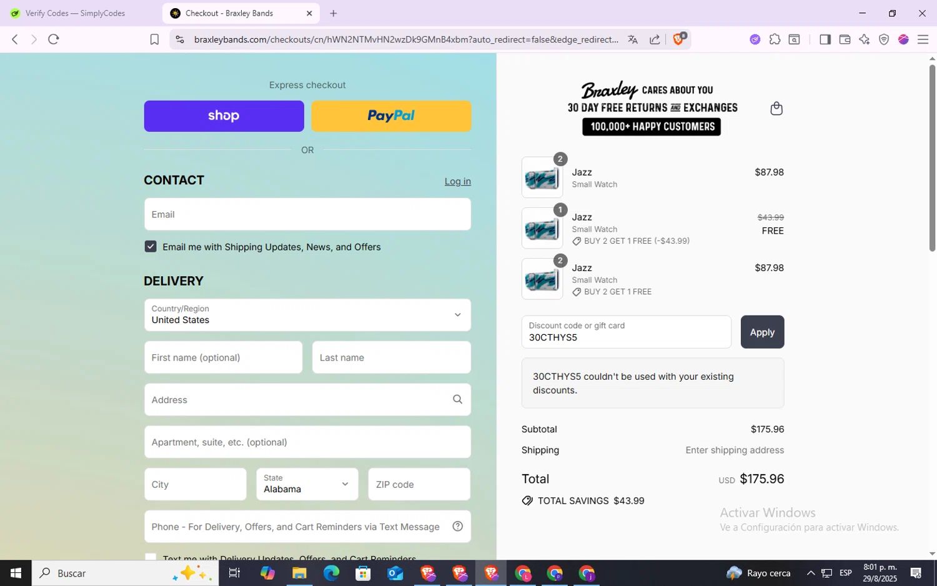The height and width of the screenshot is (586, 937).
Task: Click the Apartment, suite, etc. field
Action: pyautogui.click(x=307, y=442)
